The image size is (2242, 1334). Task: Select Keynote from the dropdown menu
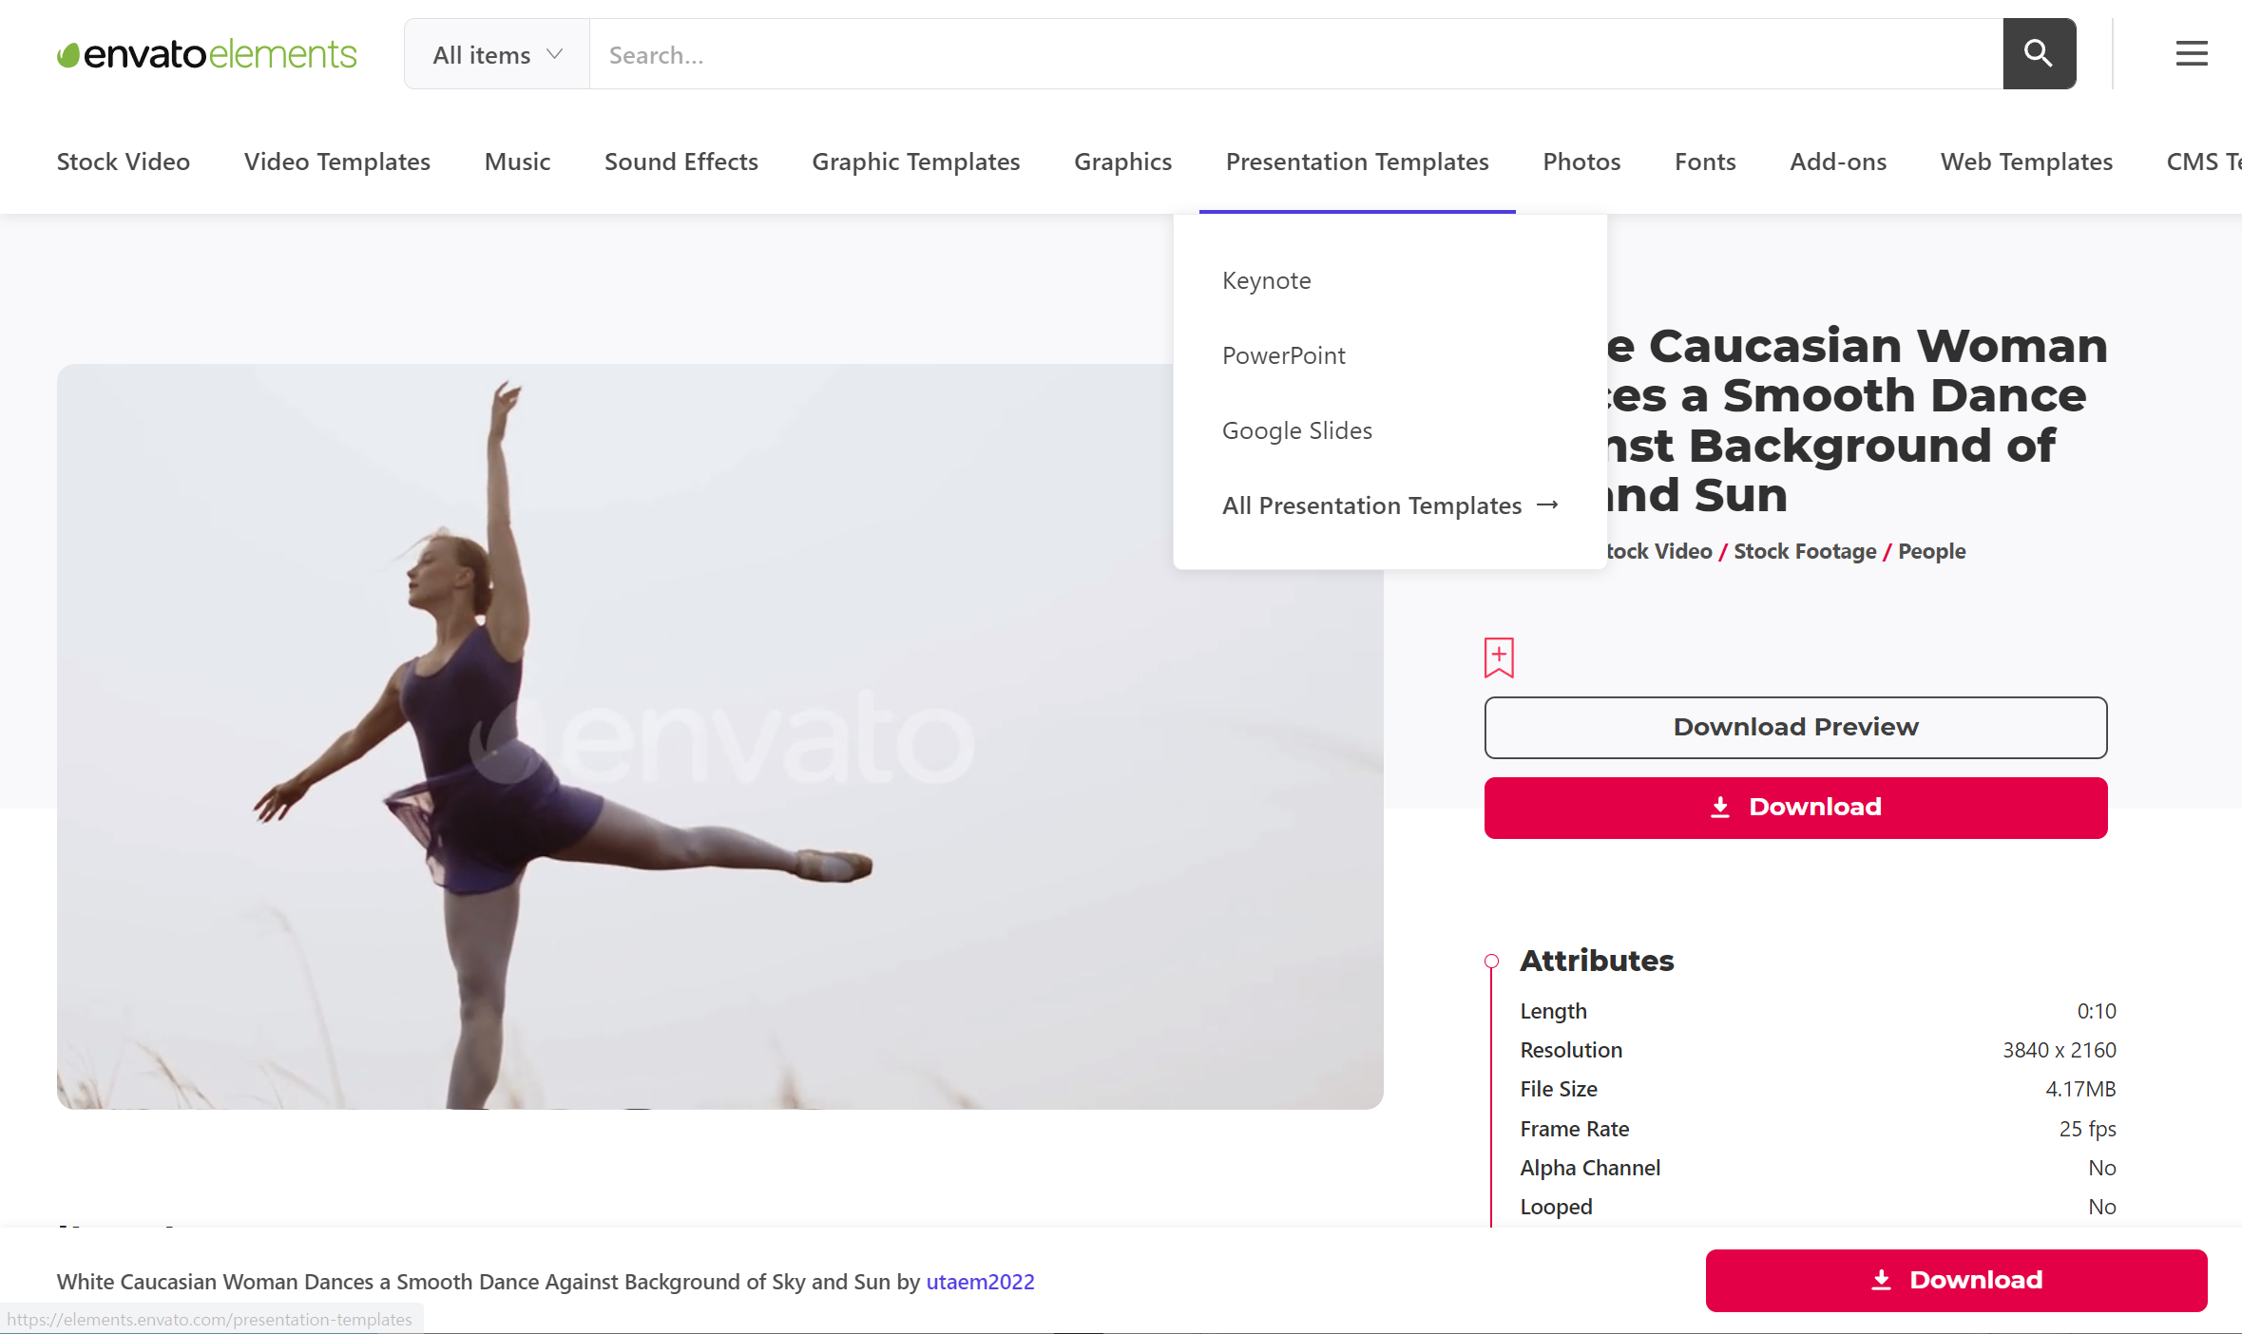click(1266, 280)
